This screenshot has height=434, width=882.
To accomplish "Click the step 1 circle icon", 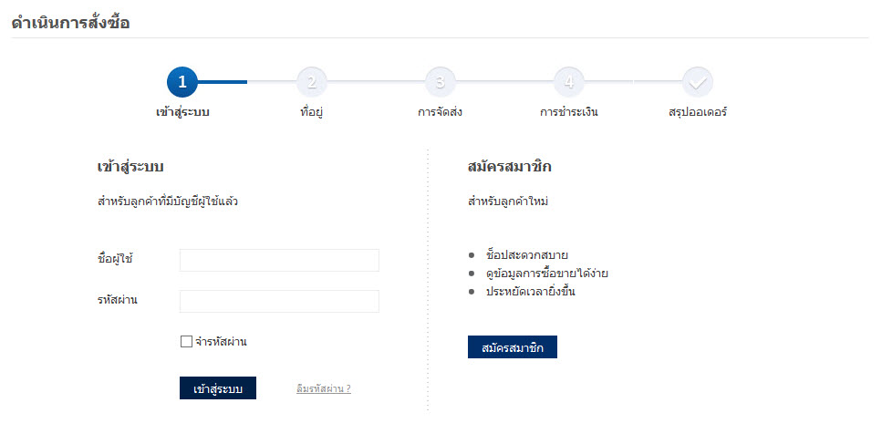I will pos(182,82).
